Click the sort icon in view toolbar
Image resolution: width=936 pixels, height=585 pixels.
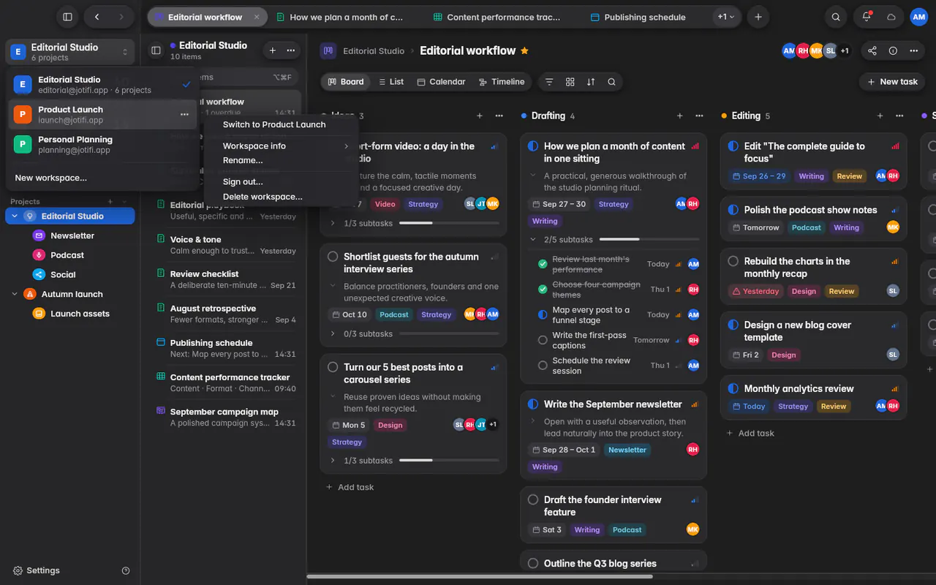(591, 82)
